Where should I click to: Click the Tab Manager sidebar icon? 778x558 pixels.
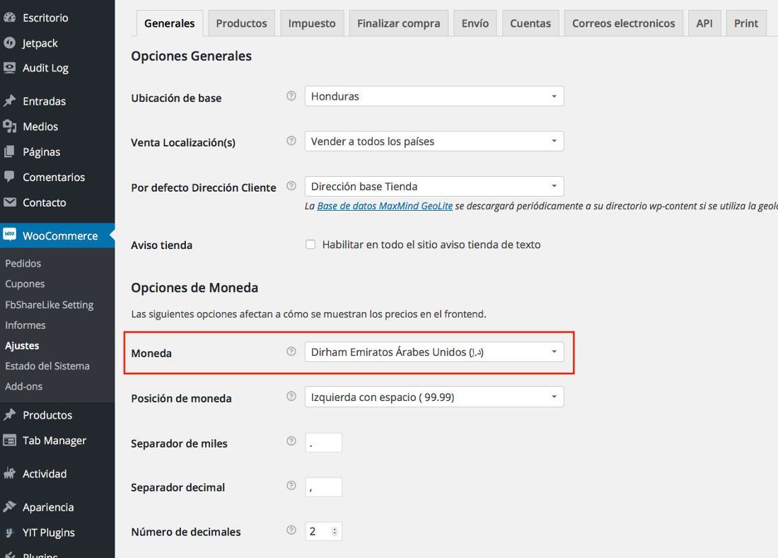coord(9,441)
